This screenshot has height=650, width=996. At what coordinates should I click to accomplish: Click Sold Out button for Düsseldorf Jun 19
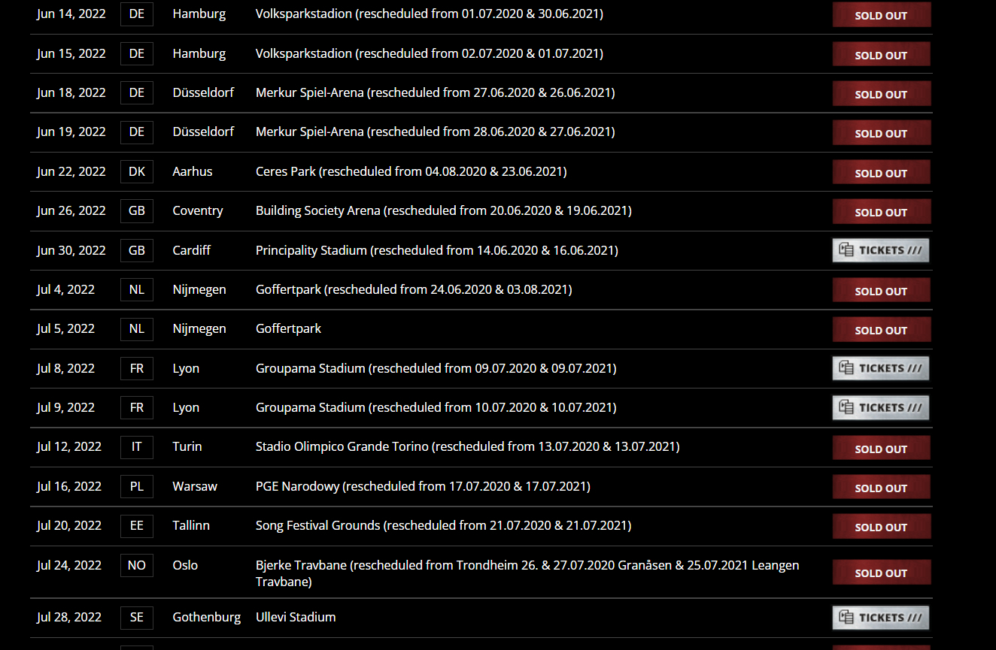pyautogui.click(x=881, y=133)
